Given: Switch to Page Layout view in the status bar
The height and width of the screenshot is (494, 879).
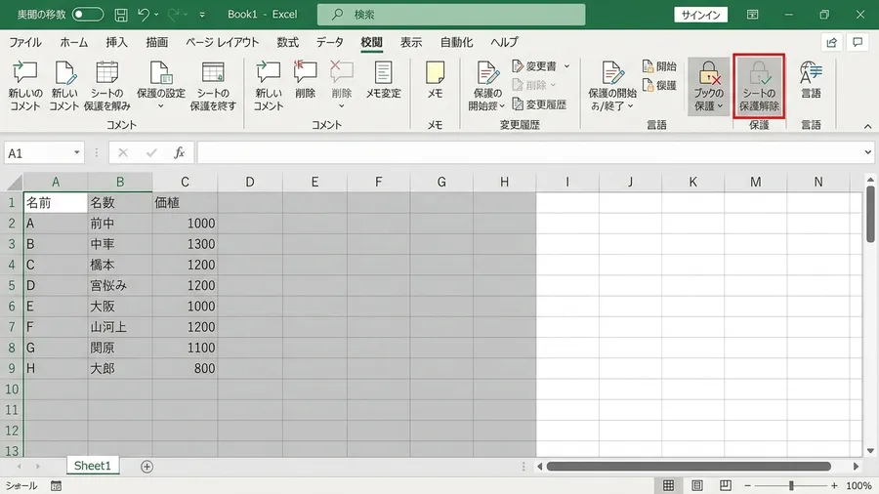Looking at the screenshot, I should (696, 485).
